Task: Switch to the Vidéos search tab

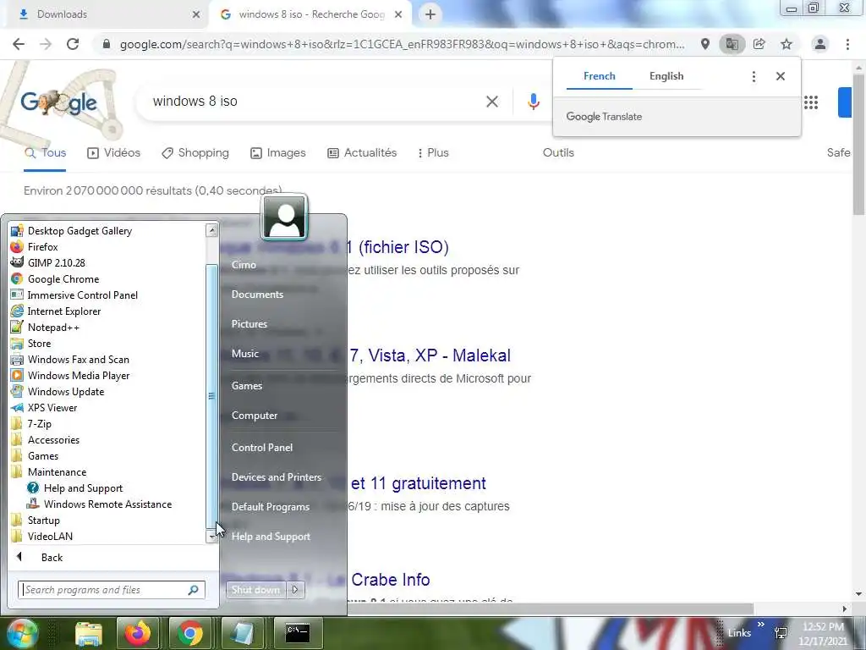Action: (x=114, y=153)
